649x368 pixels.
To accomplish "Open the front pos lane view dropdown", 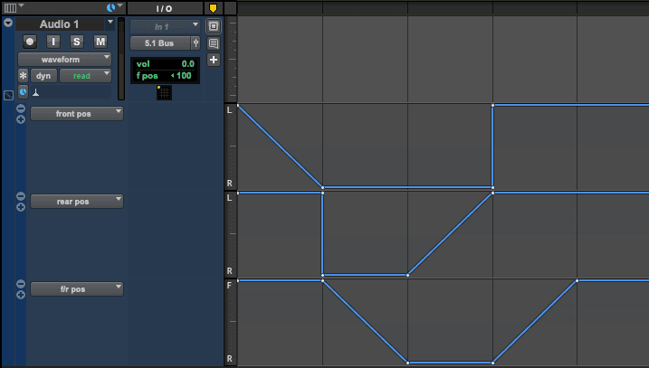I will [76, 113].
